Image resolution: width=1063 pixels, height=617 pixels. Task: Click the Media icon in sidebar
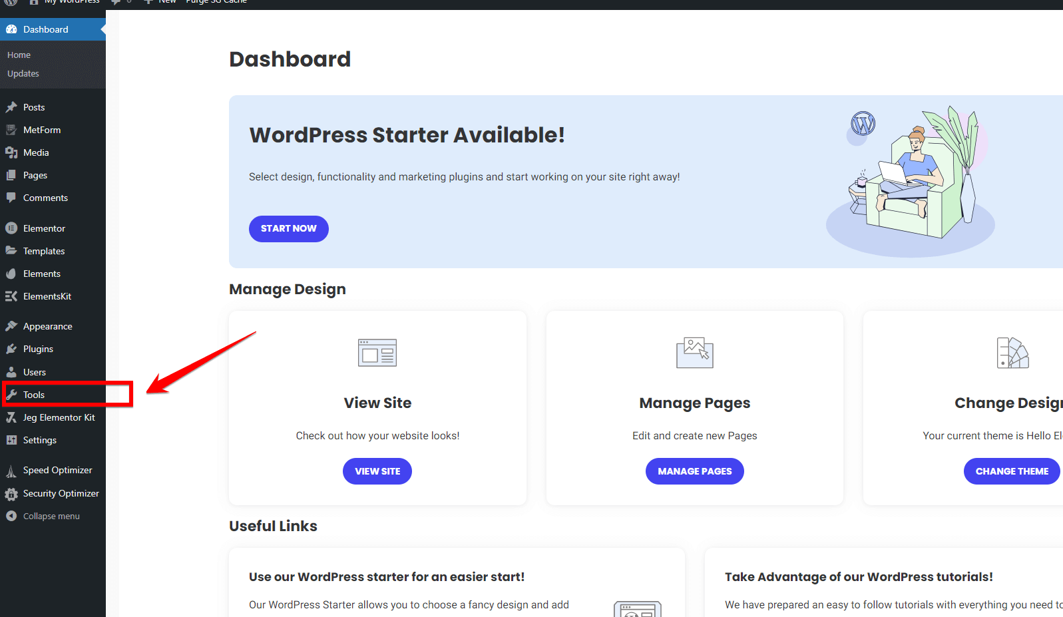[11, 152]
